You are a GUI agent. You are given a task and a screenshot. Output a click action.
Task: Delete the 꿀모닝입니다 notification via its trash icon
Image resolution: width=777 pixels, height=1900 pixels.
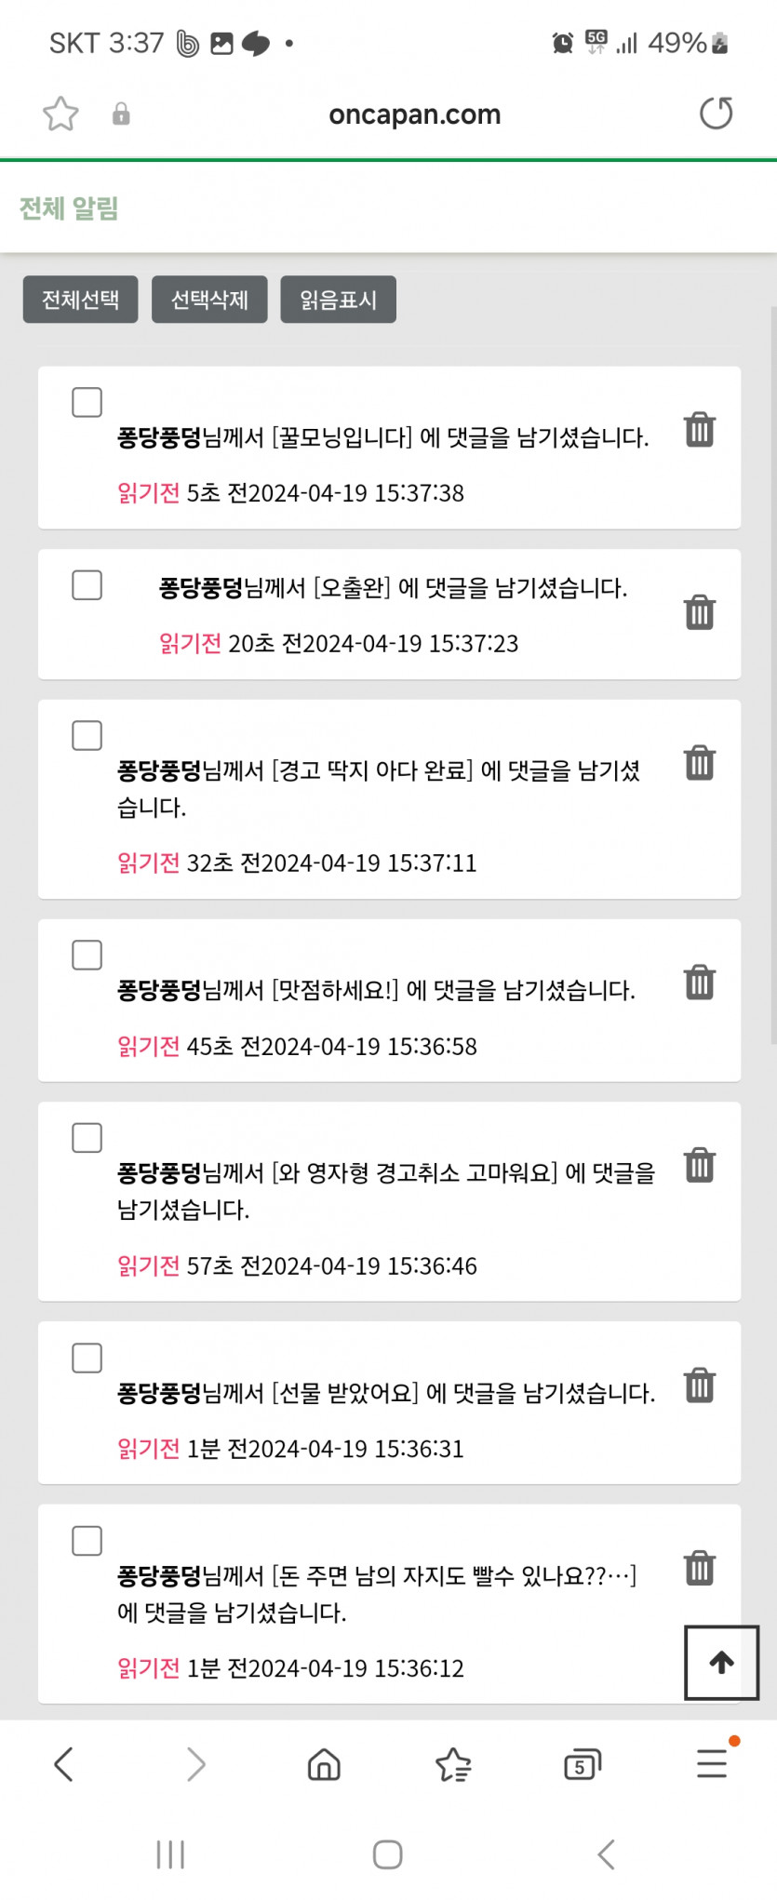point(700,430)
